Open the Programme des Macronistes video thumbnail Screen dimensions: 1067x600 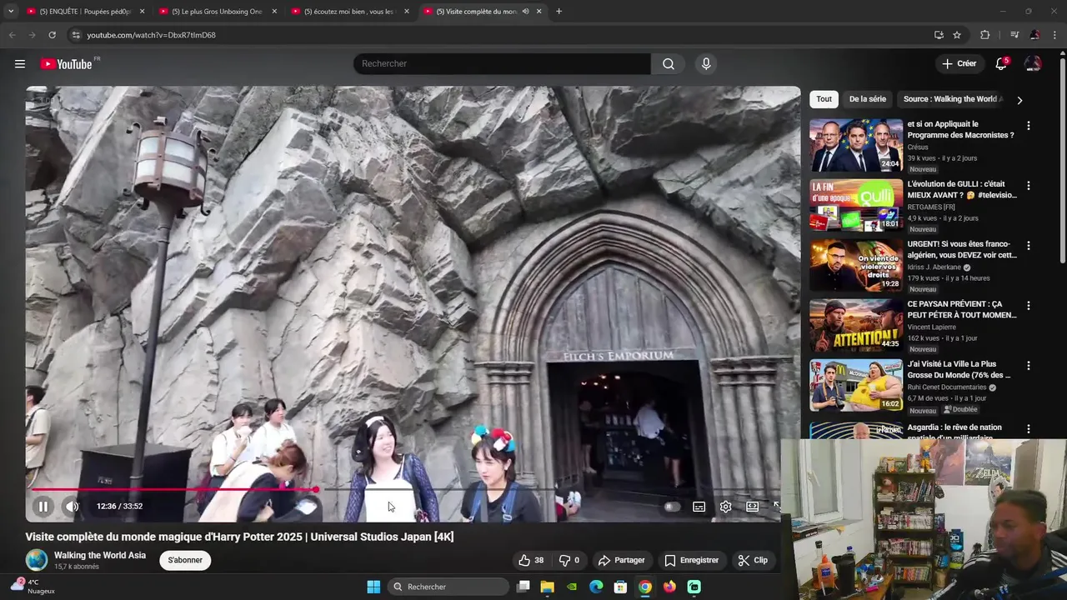pyautogui.click(x=856, y=145)
